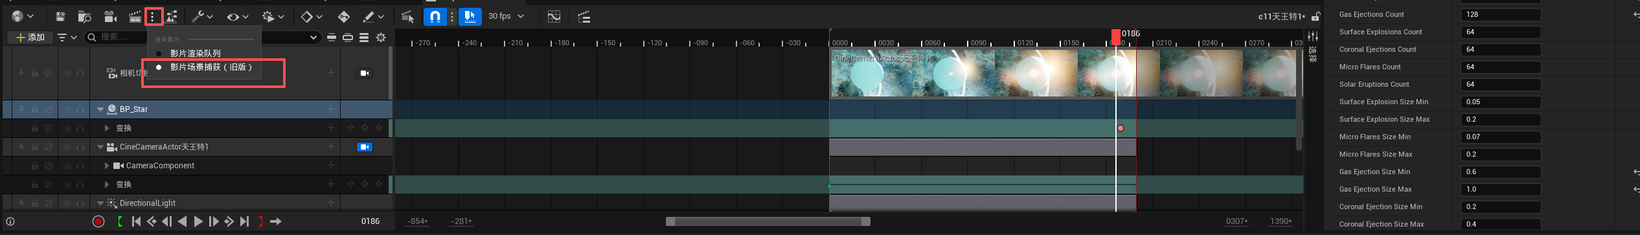
Task: Click the director's blueprint icon
Action: point(172,16)
